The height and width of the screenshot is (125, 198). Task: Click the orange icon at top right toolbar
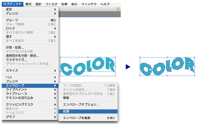click(118, 9)
